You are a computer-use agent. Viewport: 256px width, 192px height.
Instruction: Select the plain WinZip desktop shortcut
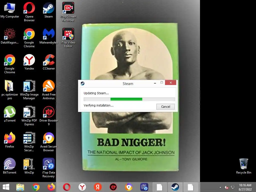pyautogui.click(x=29, y=166)
